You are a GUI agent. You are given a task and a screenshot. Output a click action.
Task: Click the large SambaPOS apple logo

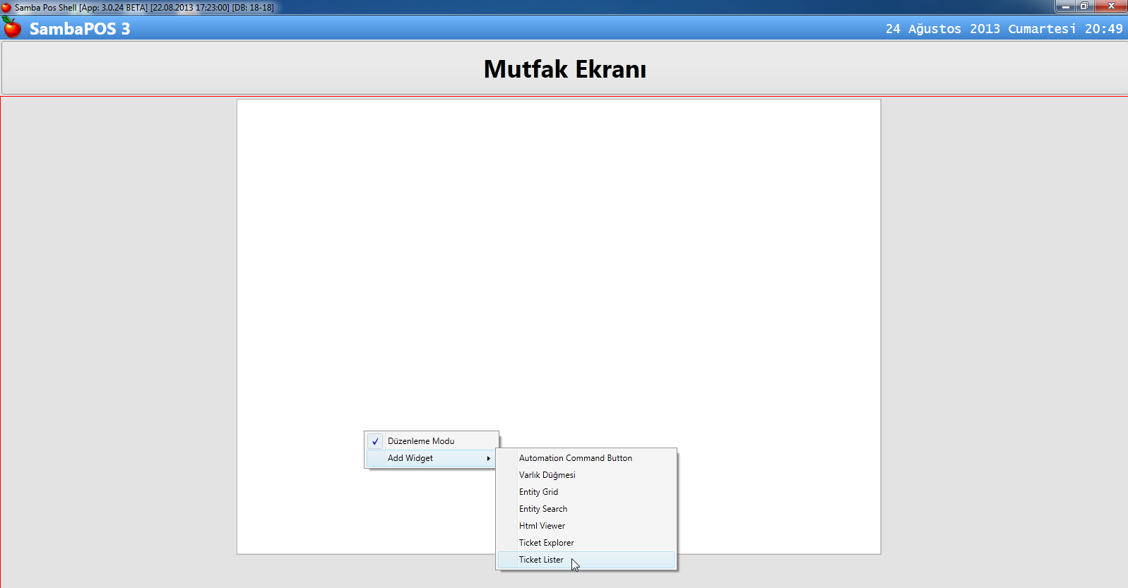(12, 28)
